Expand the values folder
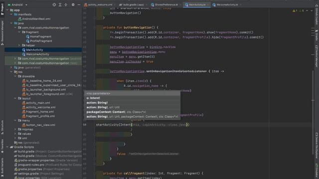The width and height of the screenshot is (319, 179). coord(15,134)
